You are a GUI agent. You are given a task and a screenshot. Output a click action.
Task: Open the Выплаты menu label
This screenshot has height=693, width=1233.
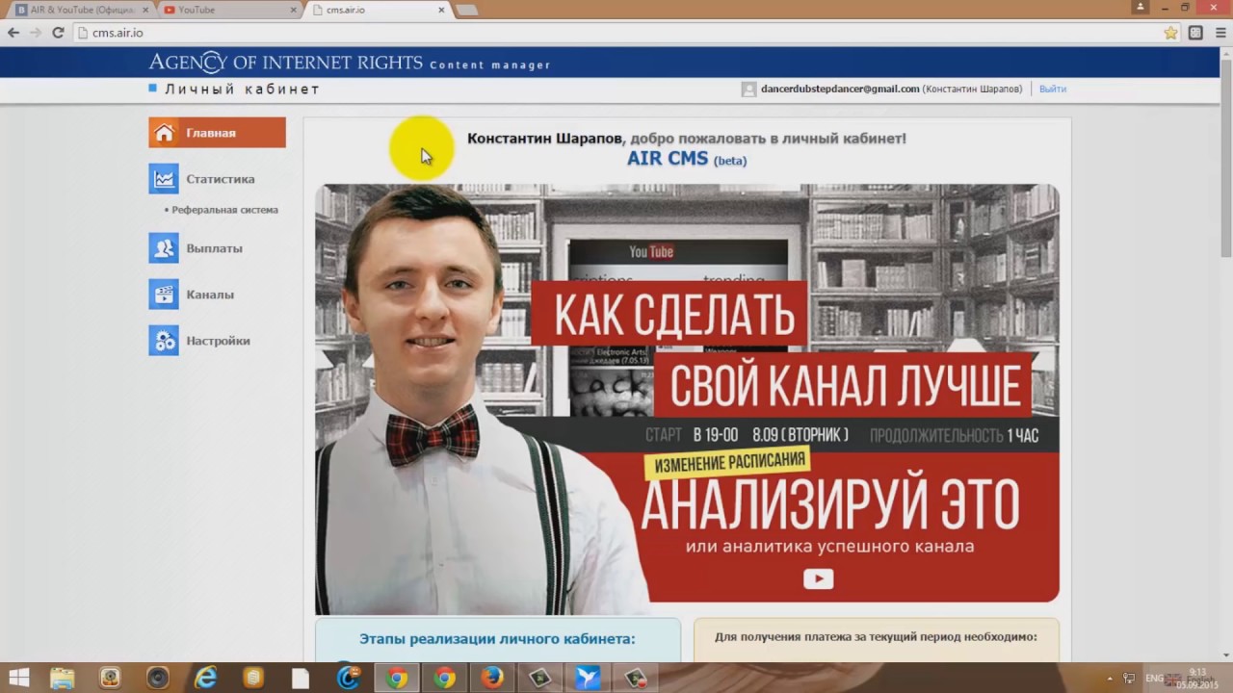[x=214, y=248]
